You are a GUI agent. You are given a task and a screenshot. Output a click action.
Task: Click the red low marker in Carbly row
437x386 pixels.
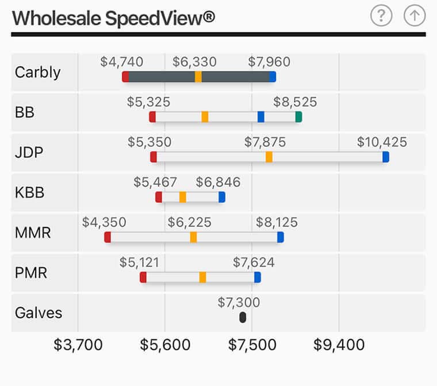125,77
